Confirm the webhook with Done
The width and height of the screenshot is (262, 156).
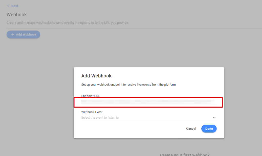coord(209,129)
